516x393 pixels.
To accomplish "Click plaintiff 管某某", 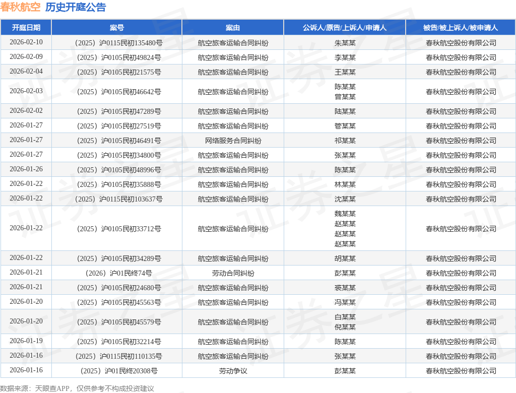I will [x=345, y=126].
